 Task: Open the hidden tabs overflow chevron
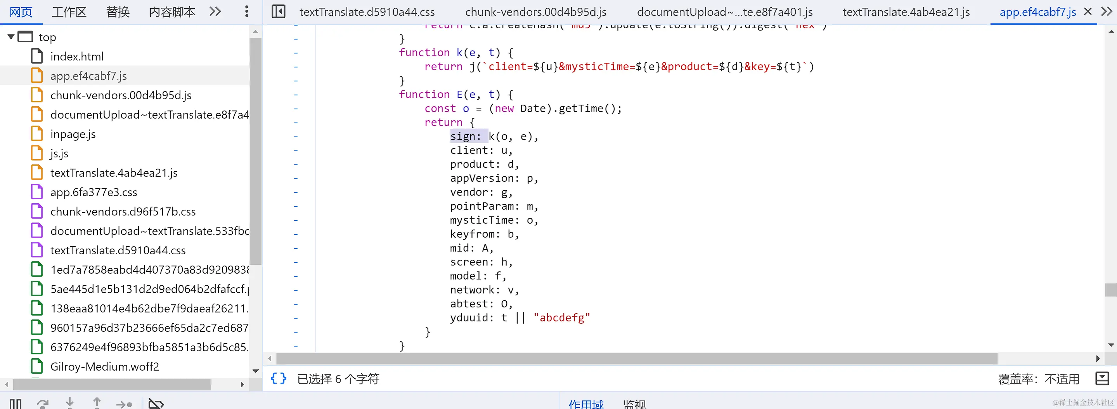(x=1107, y=12)
